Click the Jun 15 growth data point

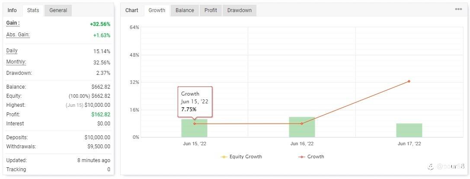click(195, 124)
